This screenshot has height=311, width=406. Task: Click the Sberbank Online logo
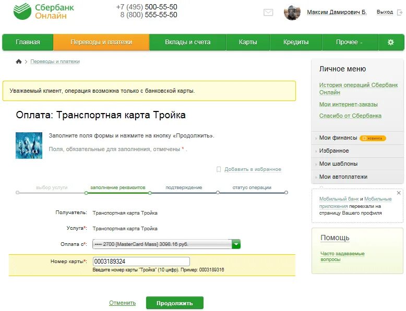point(43,11)
